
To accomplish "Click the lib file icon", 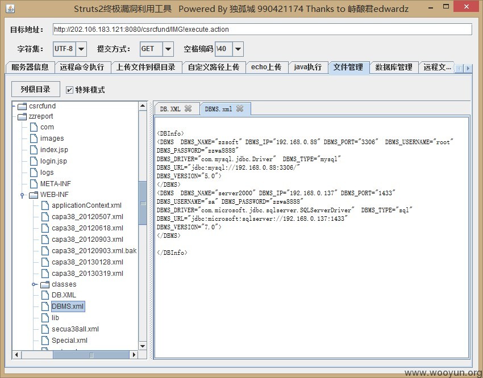I will click(x=45, y=318).
